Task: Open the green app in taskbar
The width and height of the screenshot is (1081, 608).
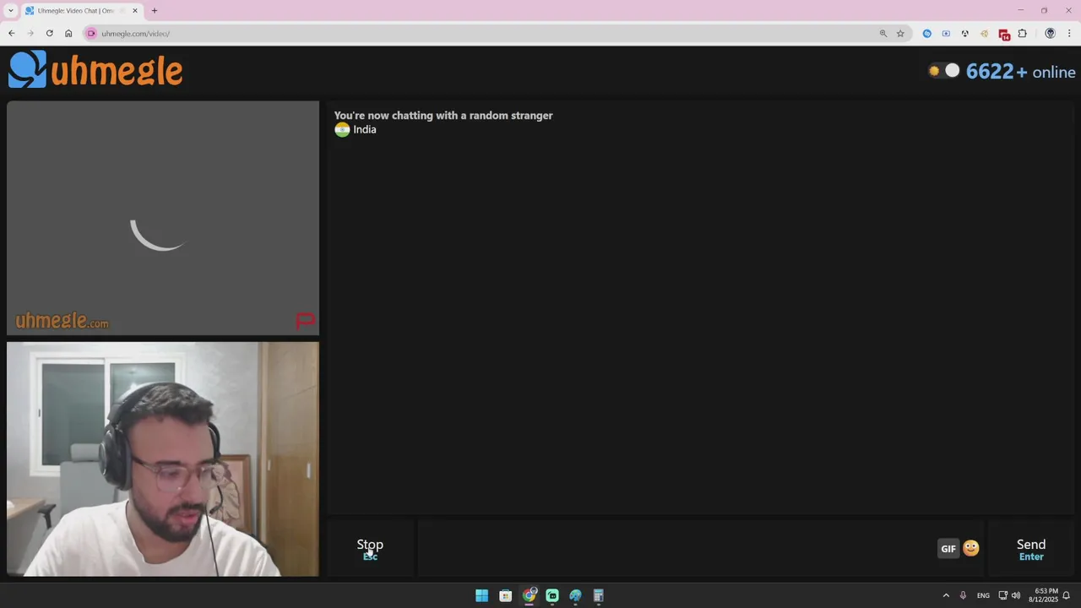Action: tap(552, 595)
